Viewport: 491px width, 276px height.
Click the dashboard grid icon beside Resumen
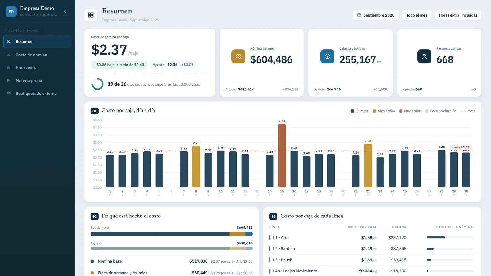91,15
